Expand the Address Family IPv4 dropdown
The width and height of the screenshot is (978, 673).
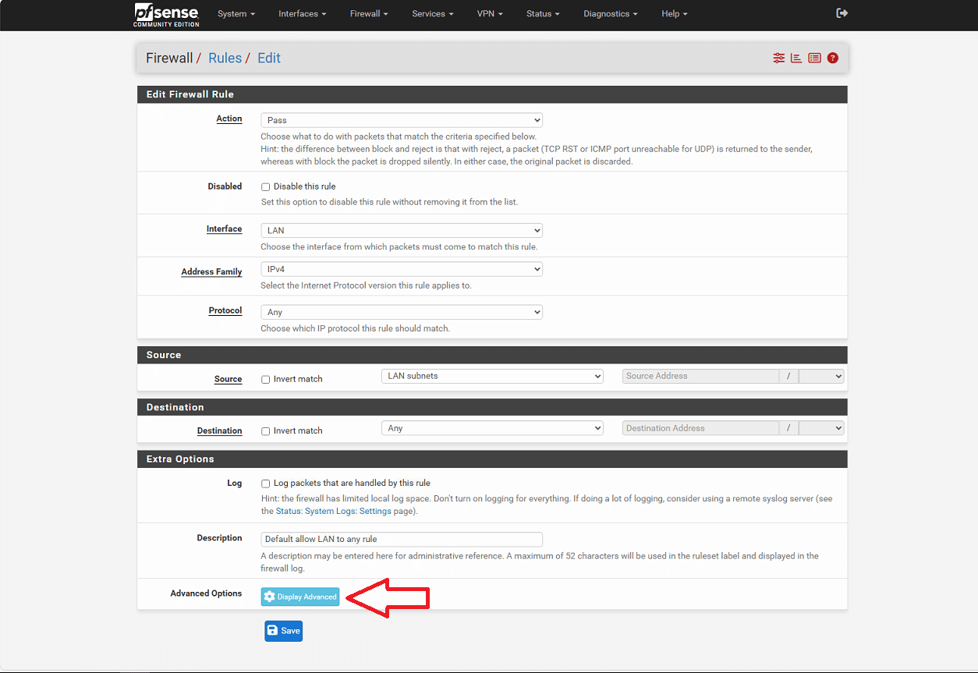tap(401, 269)
